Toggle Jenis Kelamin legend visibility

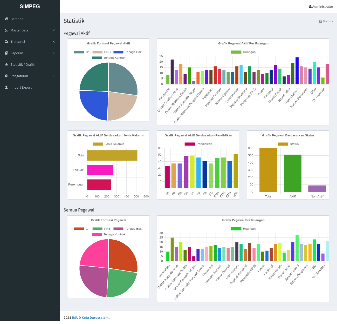pos(108,144)
